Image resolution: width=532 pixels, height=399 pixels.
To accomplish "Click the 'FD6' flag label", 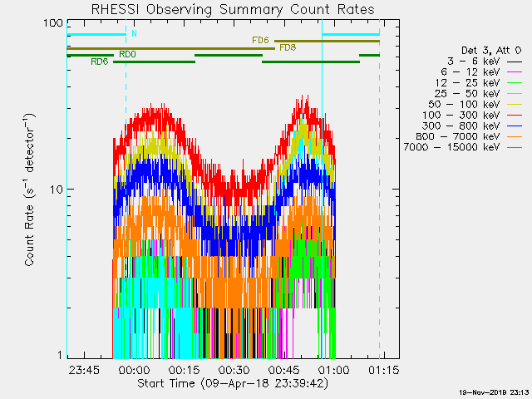I will tap(260, 41).
